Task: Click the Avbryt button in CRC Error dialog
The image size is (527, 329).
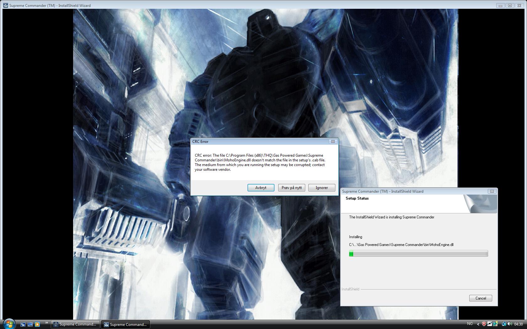Action: coord(261,188)
